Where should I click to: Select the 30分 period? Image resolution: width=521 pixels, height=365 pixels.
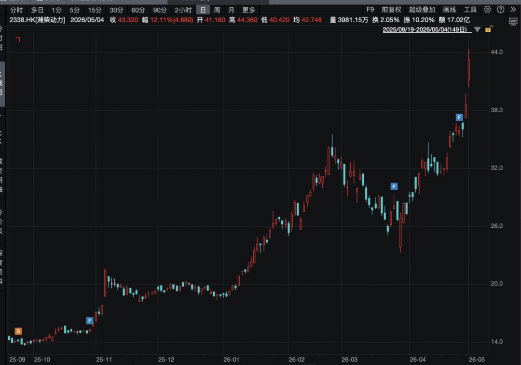click(x=116, y=10)
